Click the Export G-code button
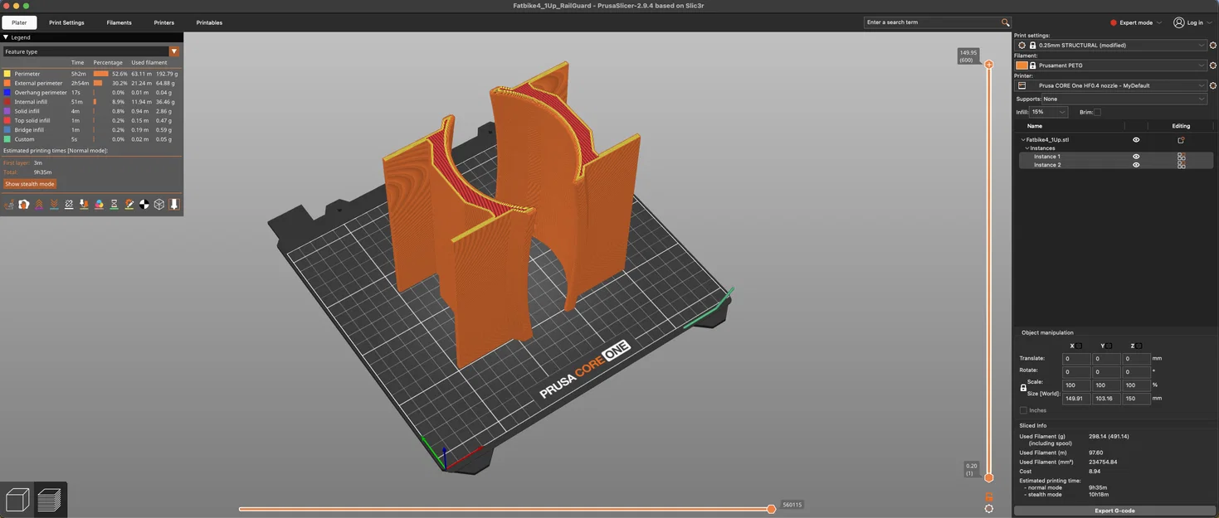The image size is (1219, 518). [1114, 511]
